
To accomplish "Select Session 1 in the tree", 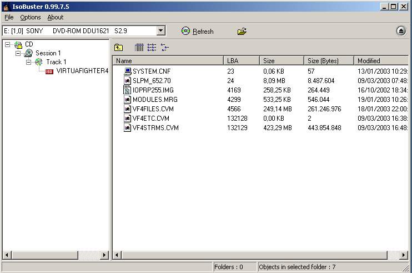I will pos(48,53).
